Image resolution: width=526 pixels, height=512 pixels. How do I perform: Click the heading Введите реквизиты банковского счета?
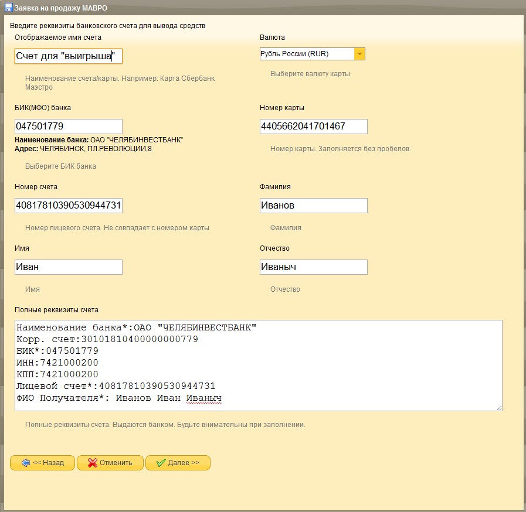107,26
